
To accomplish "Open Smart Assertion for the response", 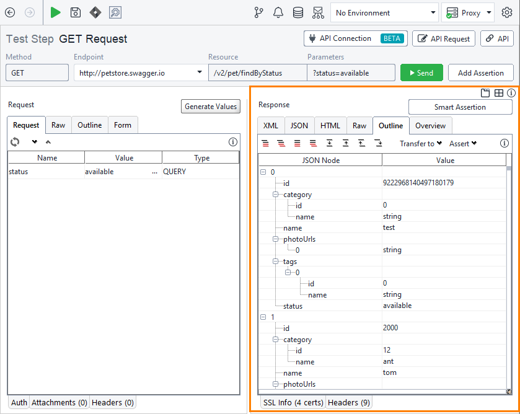I will 460,107.
